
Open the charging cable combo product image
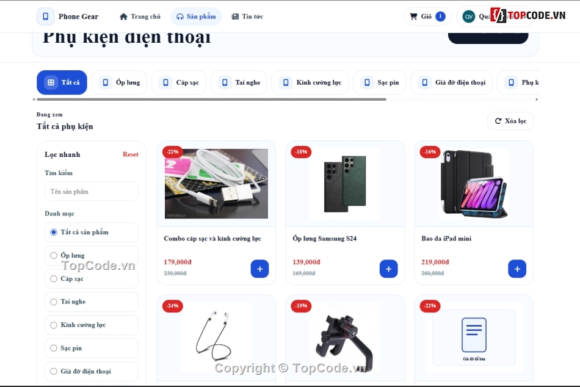coord(216,184)
